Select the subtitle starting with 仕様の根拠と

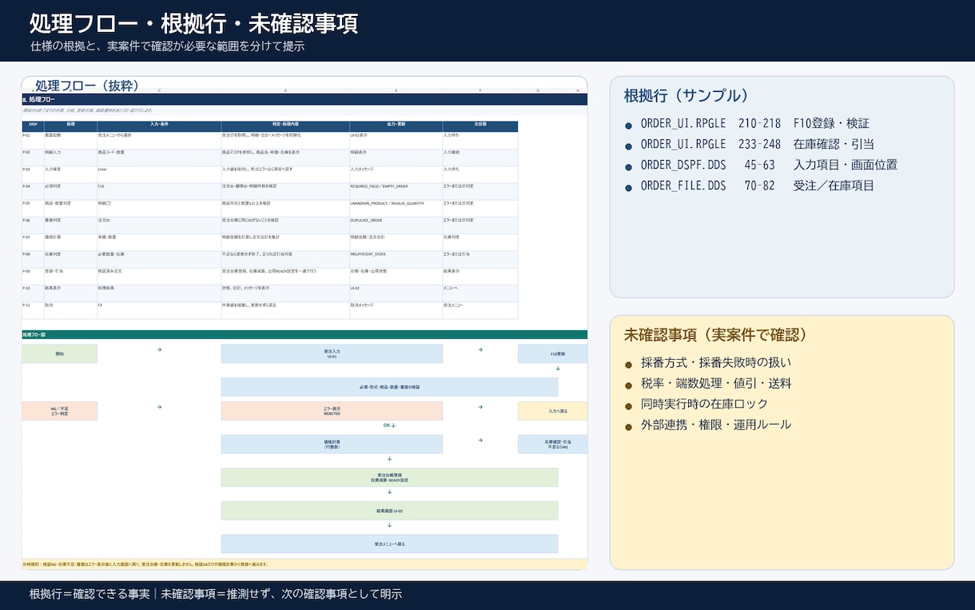click(167, 46)
